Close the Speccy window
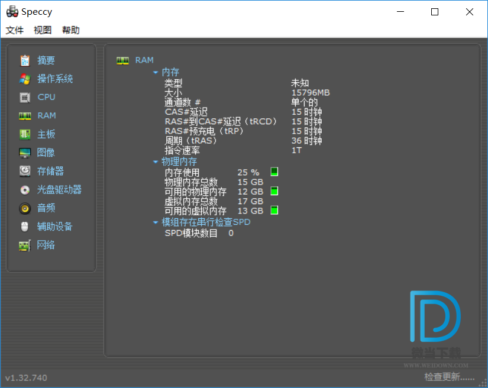488x388 pixels. pos(469,12)
